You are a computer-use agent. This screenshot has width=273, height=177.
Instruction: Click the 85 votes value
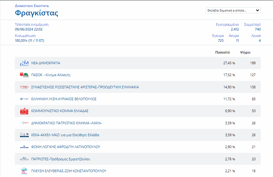tap(254, 99)
